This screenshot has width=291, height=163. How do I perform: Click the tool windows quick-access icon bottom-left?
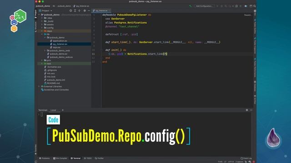tap(36, 162)
